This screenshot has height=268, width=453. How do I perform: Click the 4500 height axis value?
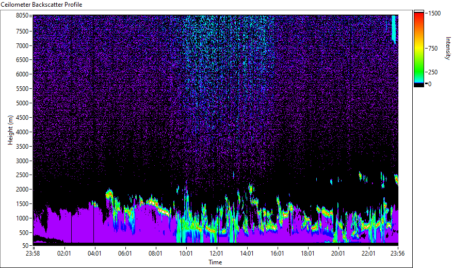22,118
